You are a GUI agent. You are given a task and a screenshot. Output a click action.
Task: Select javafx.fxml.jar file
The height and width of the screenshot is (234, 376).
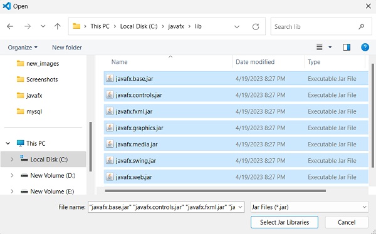point(236,111)
